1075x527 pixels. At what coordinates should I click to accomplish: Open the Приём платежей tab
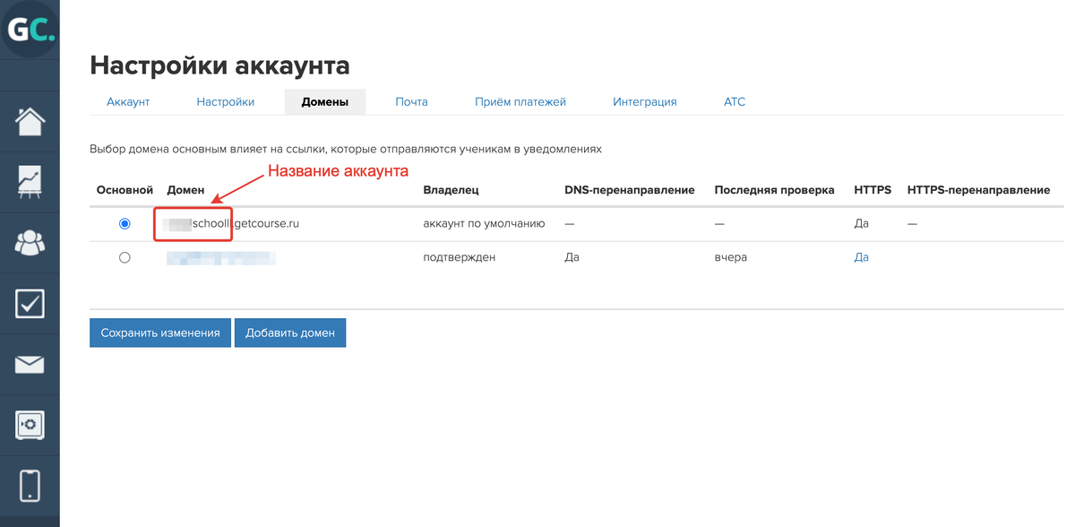click(x=523, y=101)
